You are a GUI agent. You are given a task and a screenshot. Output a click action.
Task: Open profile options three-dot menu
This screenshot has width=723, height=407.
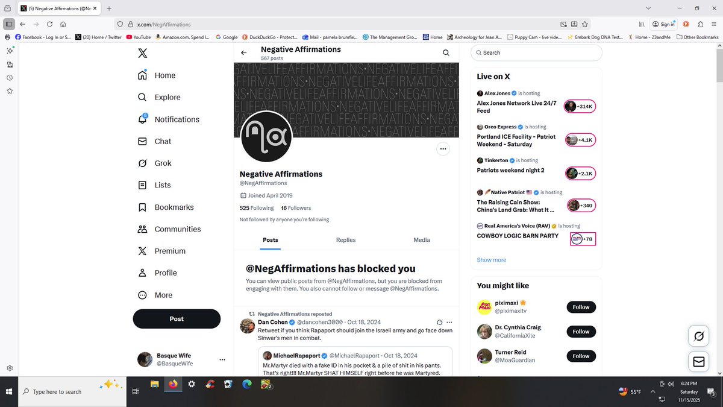443,148
